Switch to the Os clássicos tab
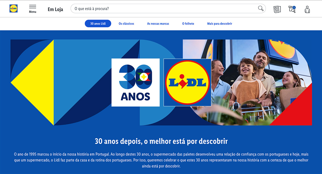The height and width of the screenshot is (174, 322). coord(126,24)
